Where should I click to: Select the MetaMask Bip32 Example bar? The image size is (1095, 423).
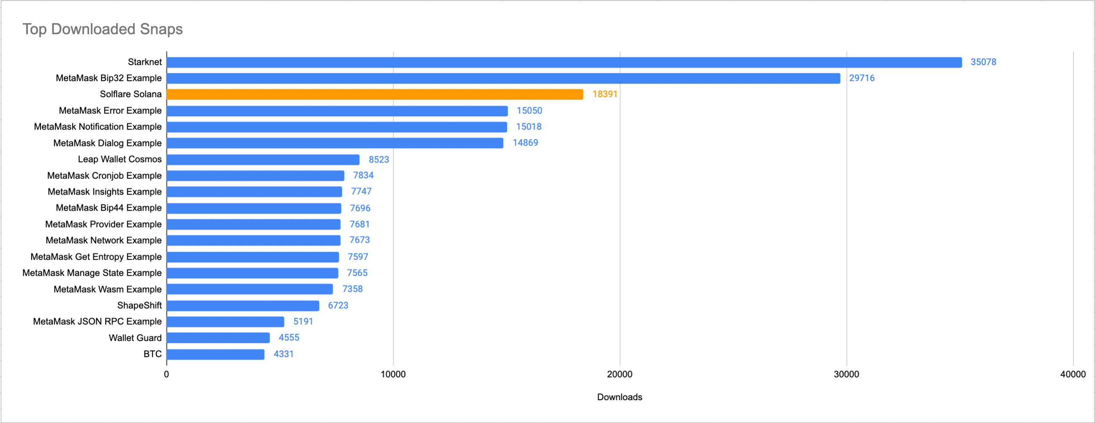click(503, 79)
